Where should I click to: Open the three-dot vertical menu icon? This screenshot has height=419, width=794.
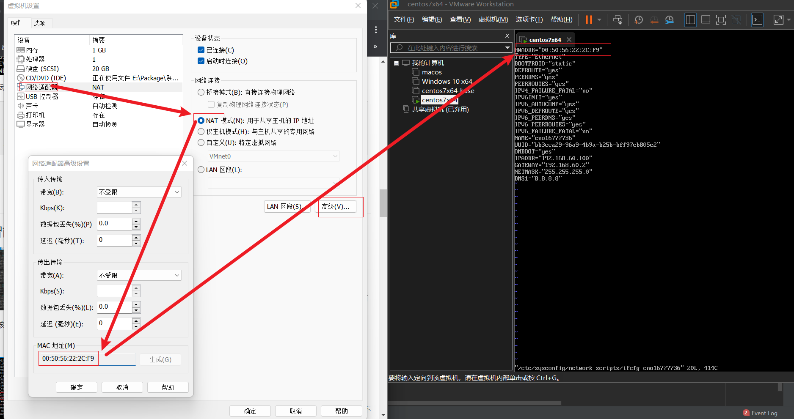(375, 30)
